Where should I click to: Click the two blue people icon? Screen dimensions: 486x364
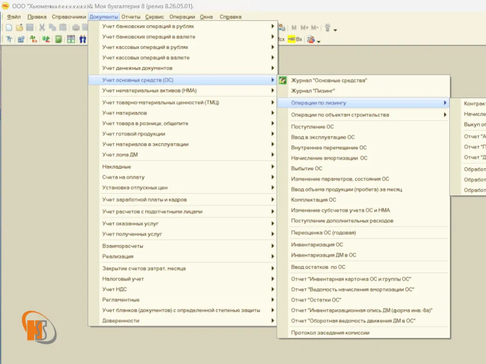pyautogui.click(x=83, y=39)
